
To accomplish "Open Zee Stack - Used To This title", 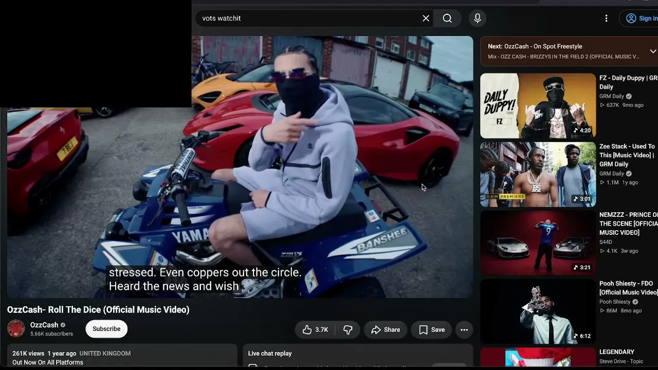I will (x=627, y=155).
